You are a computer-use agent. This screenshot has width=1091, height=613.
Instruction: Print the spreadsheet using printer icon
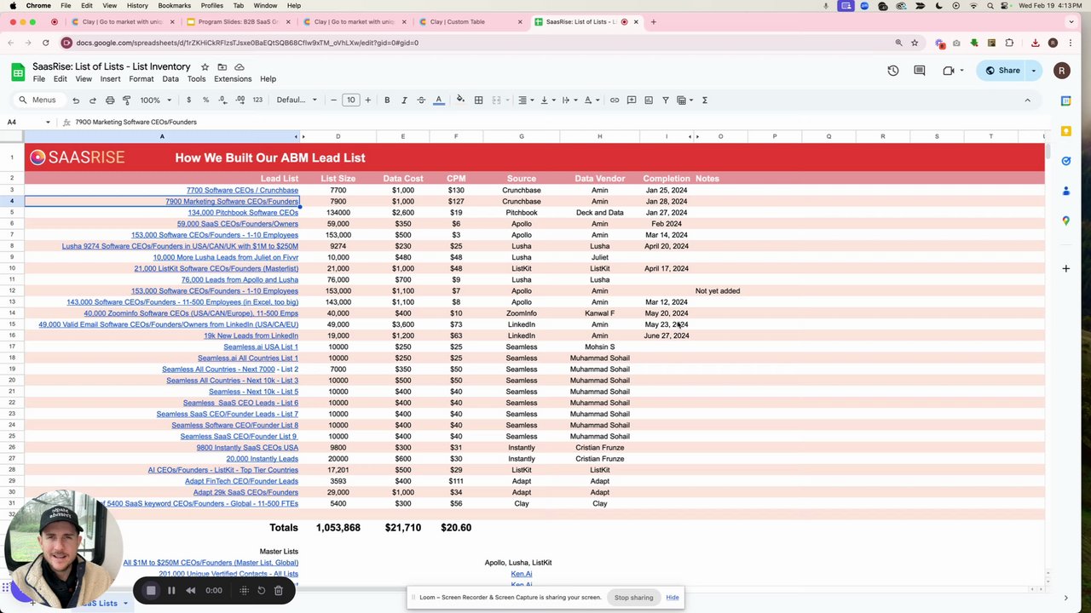110,100
